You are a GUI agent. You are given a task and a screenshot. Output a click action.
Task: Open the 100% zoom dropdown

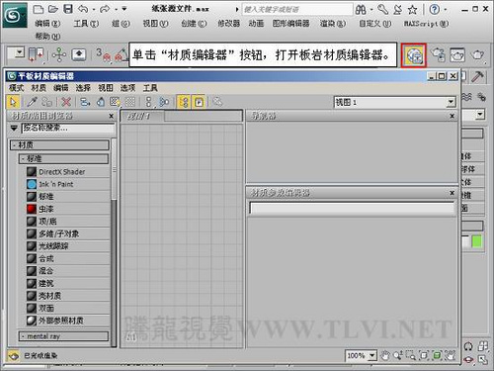(372, 355)
